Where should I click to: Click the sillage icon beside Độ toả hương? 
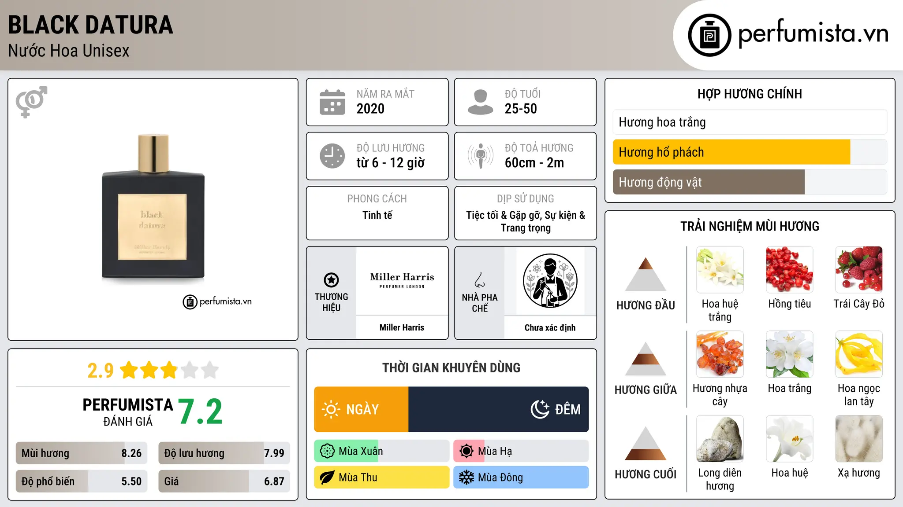click(x=480, y=156)
